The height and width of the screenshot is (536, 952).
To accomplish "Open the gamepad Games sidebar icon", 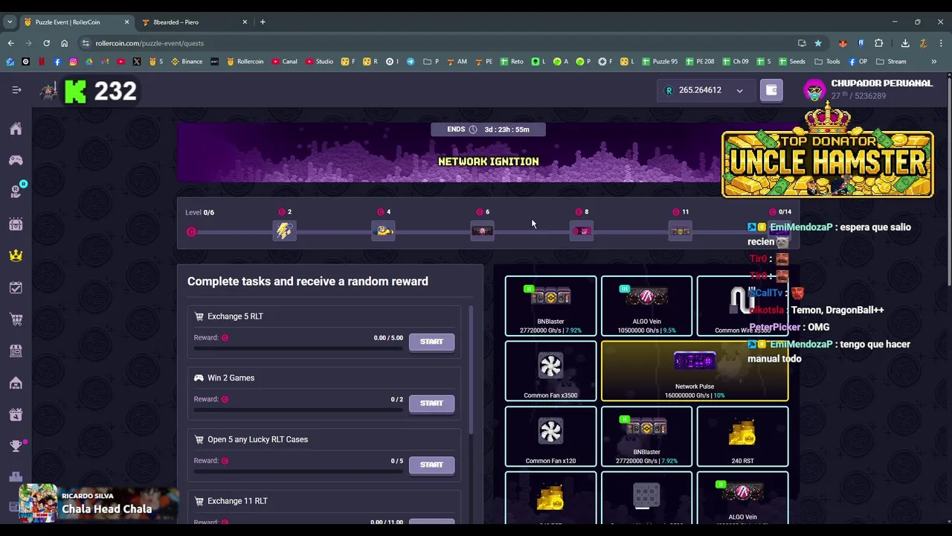I will [16, 160].
